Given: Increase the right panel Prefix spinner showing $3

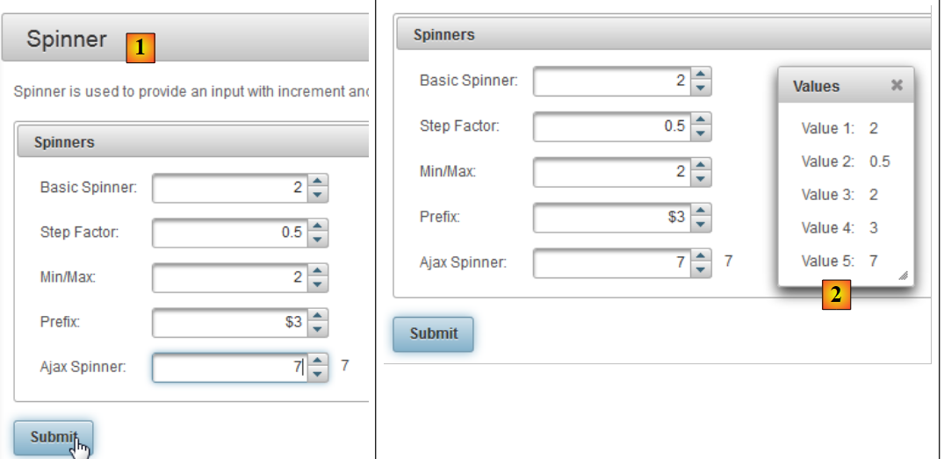Looking at the screenshot, I should 700,210.
